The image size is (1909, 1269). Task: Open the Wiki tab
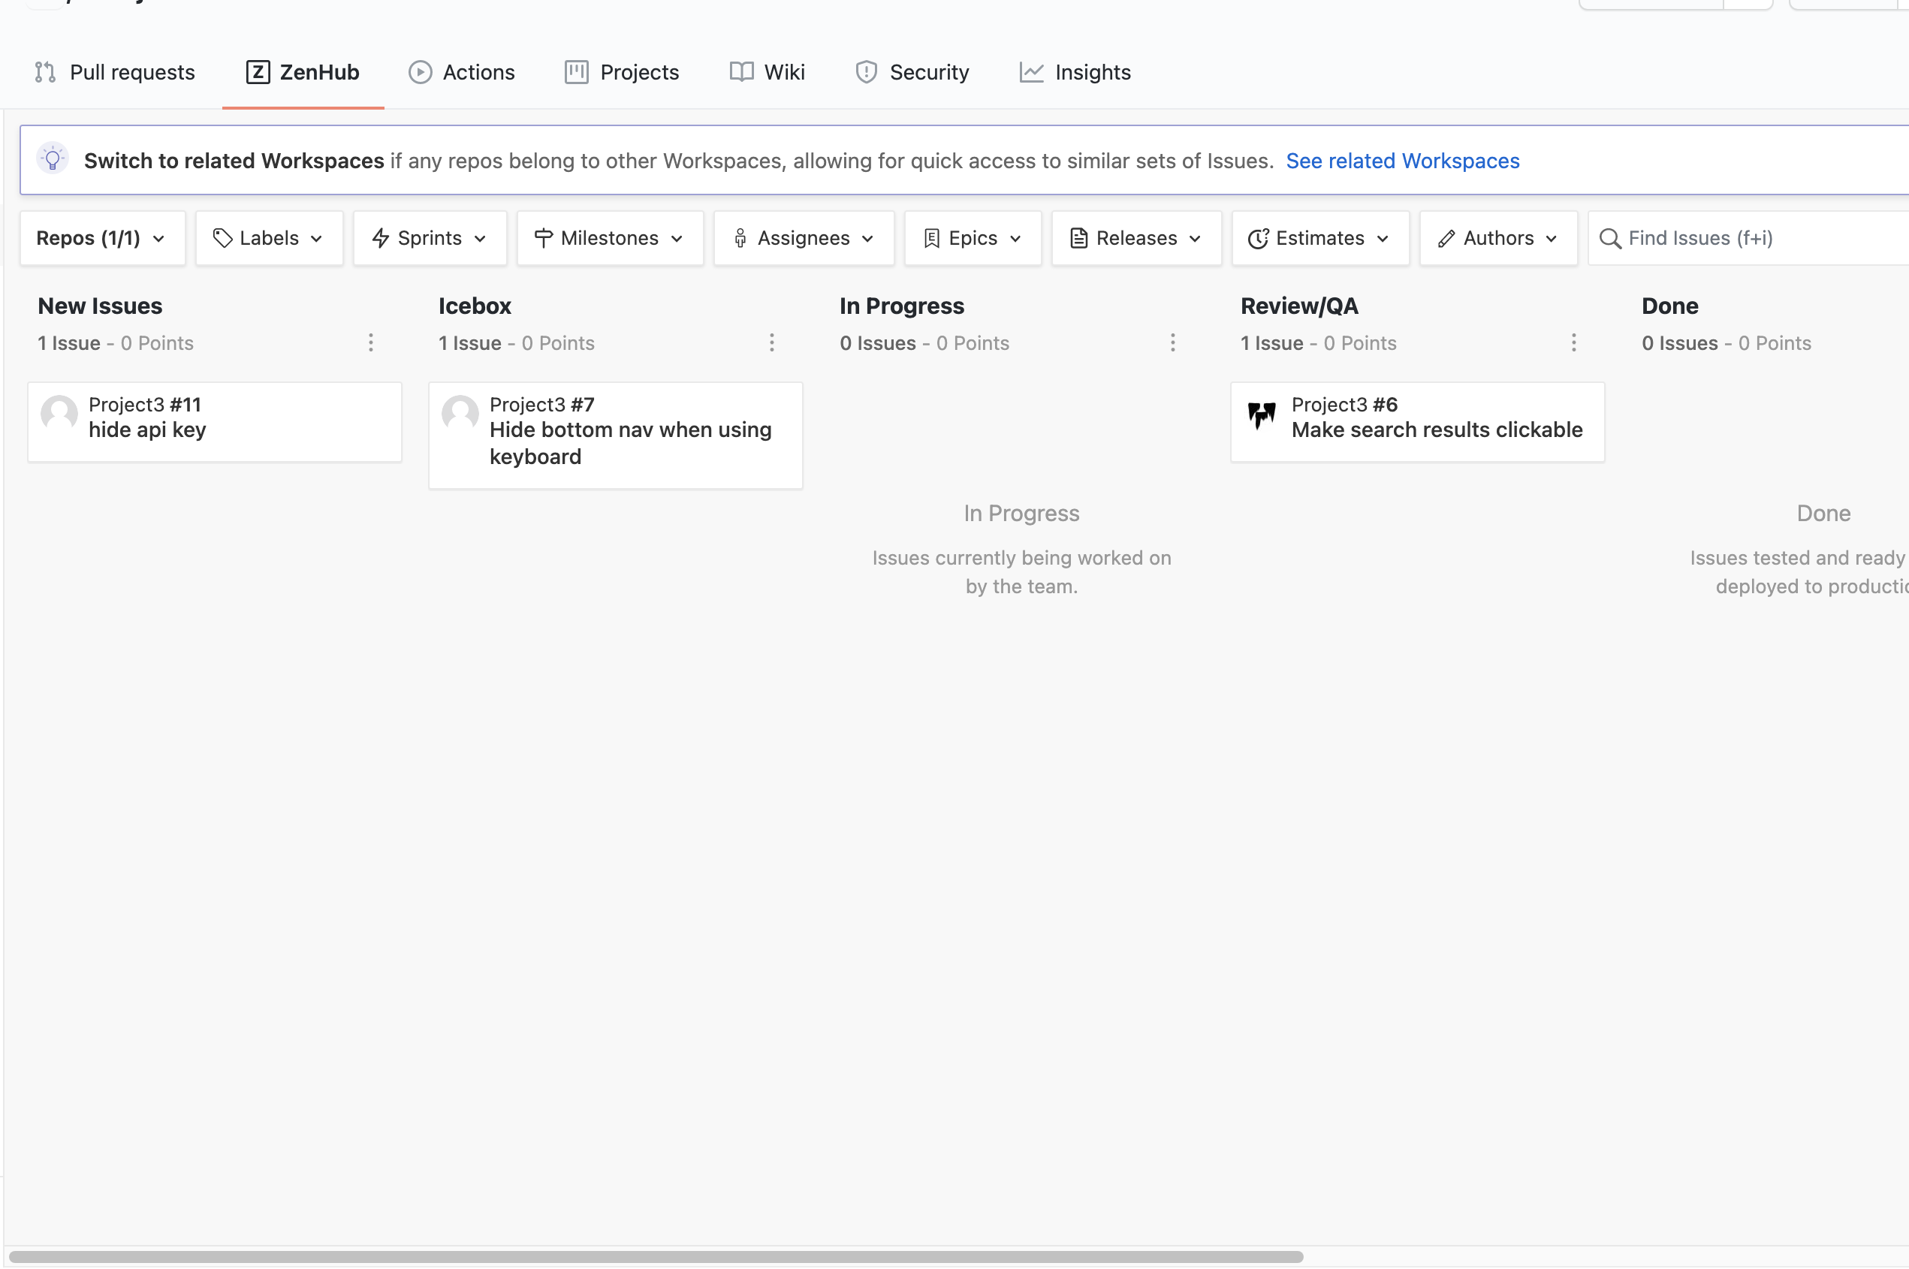click(x=768, y=72)
